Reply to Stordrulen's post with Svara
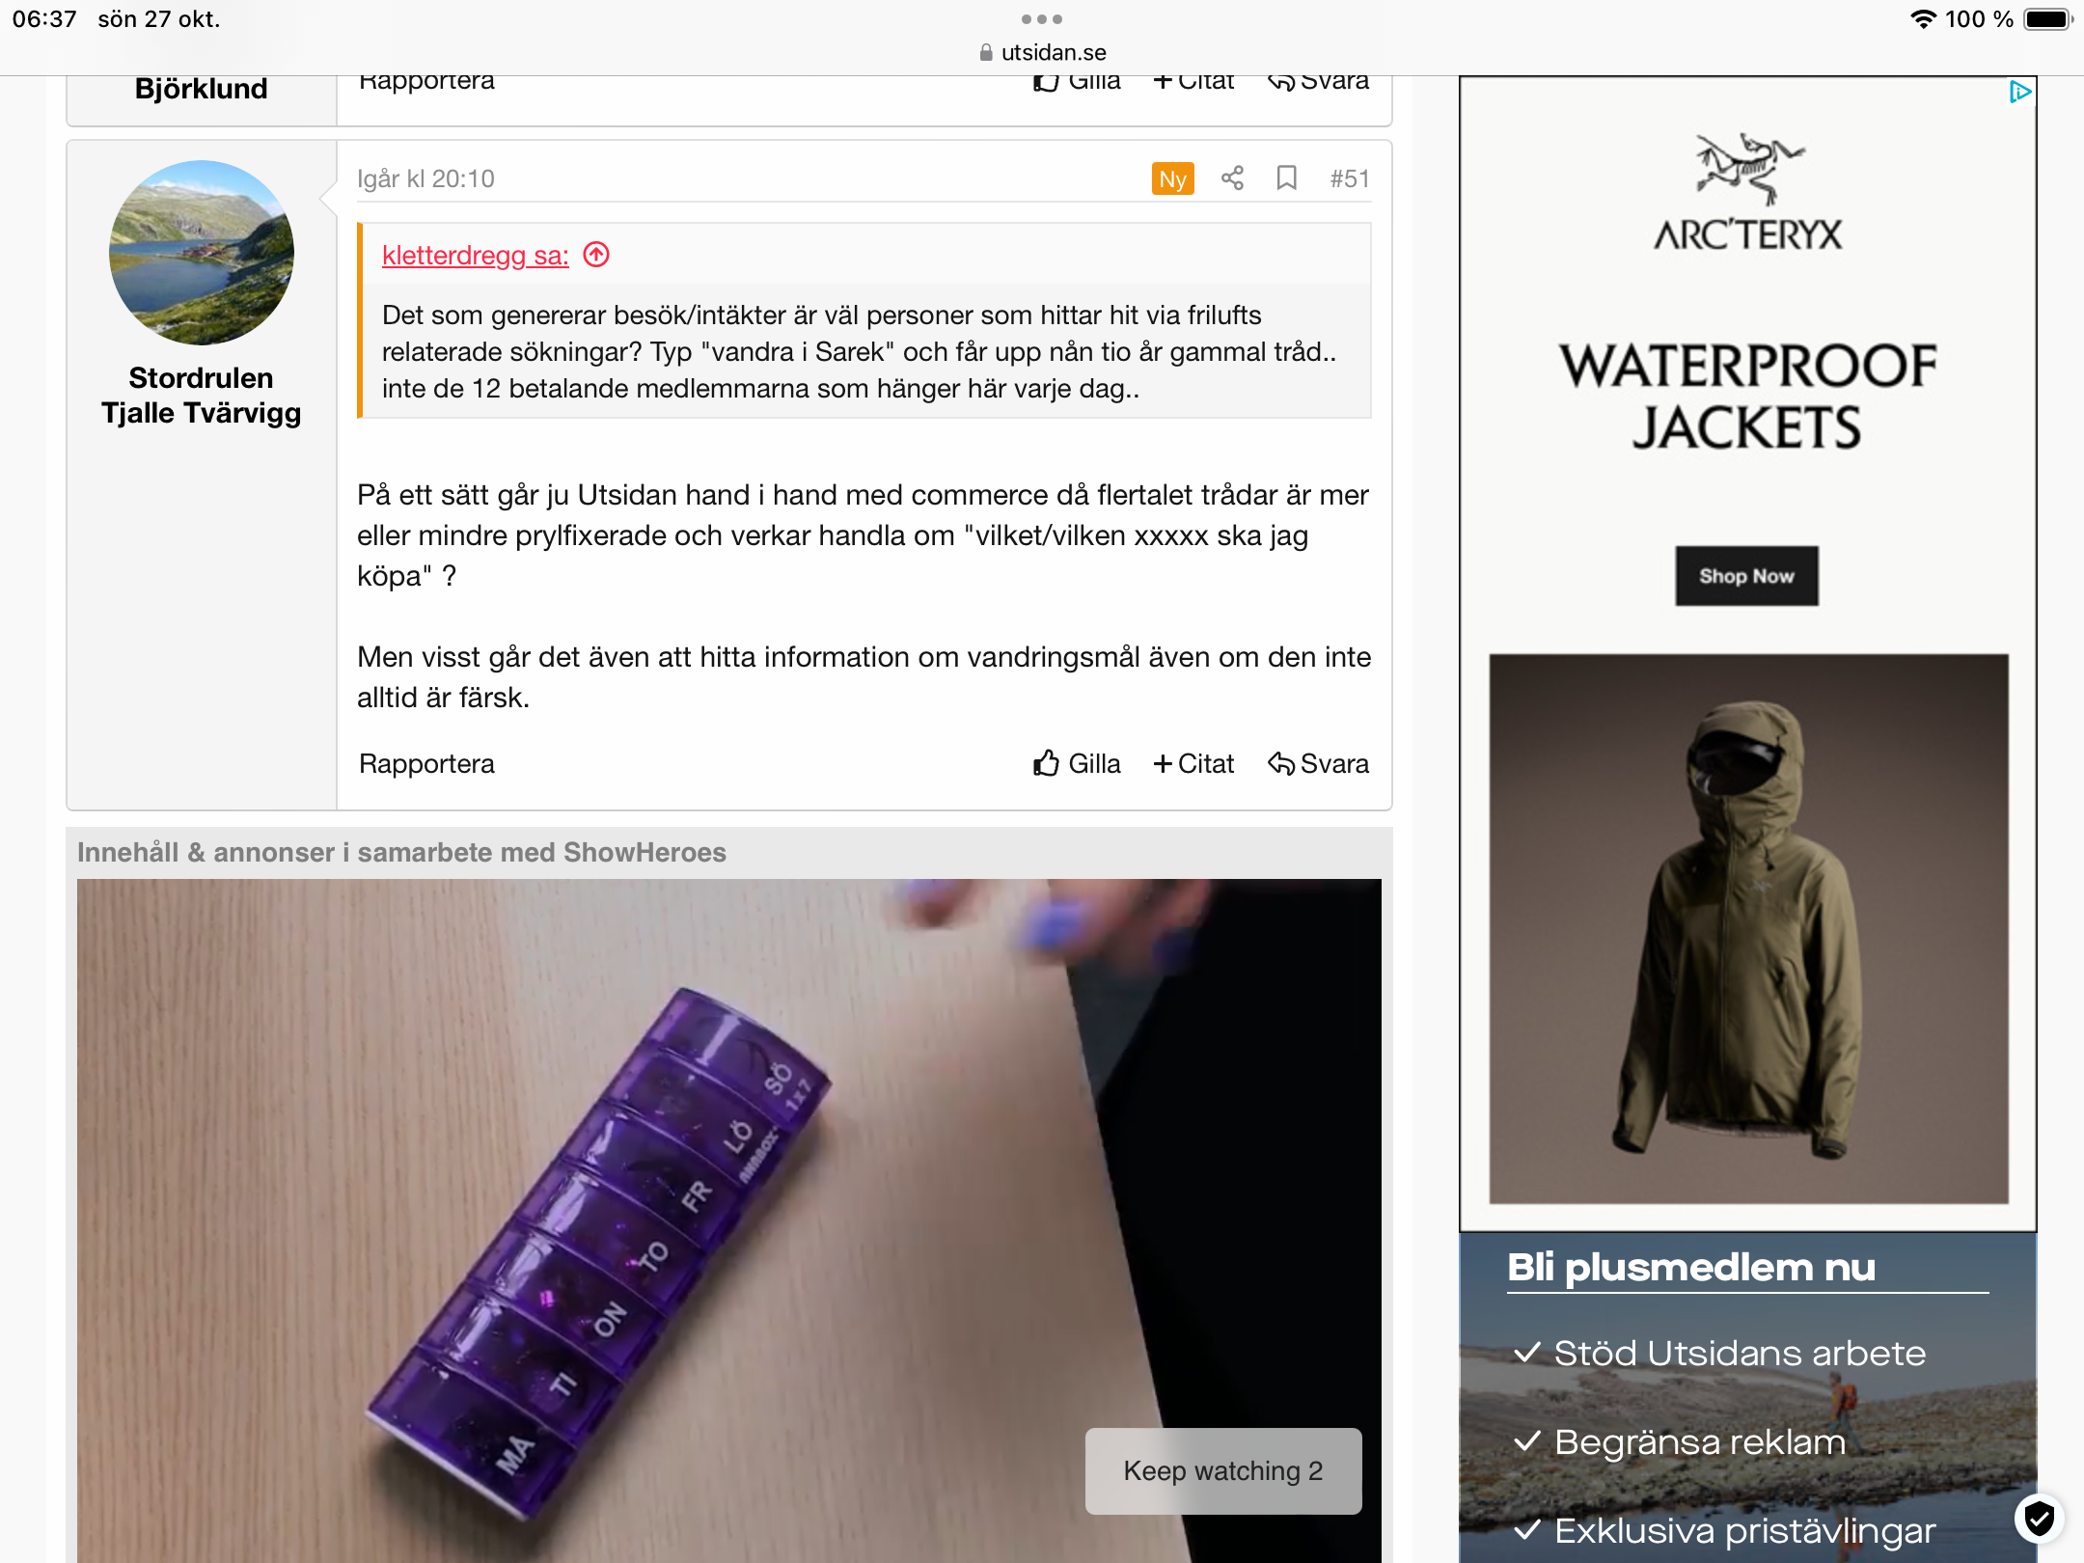The image size is (2084, 1563). pyautogui.click(x=1318, y=763)
